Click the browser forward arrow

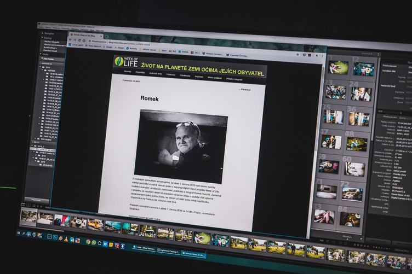[75, 40]
